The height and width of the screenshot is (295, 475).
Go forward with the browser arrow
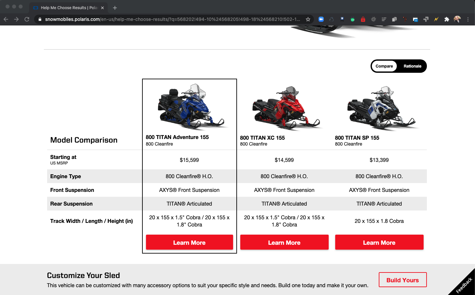pyautogui.click(x=16, y=19)
